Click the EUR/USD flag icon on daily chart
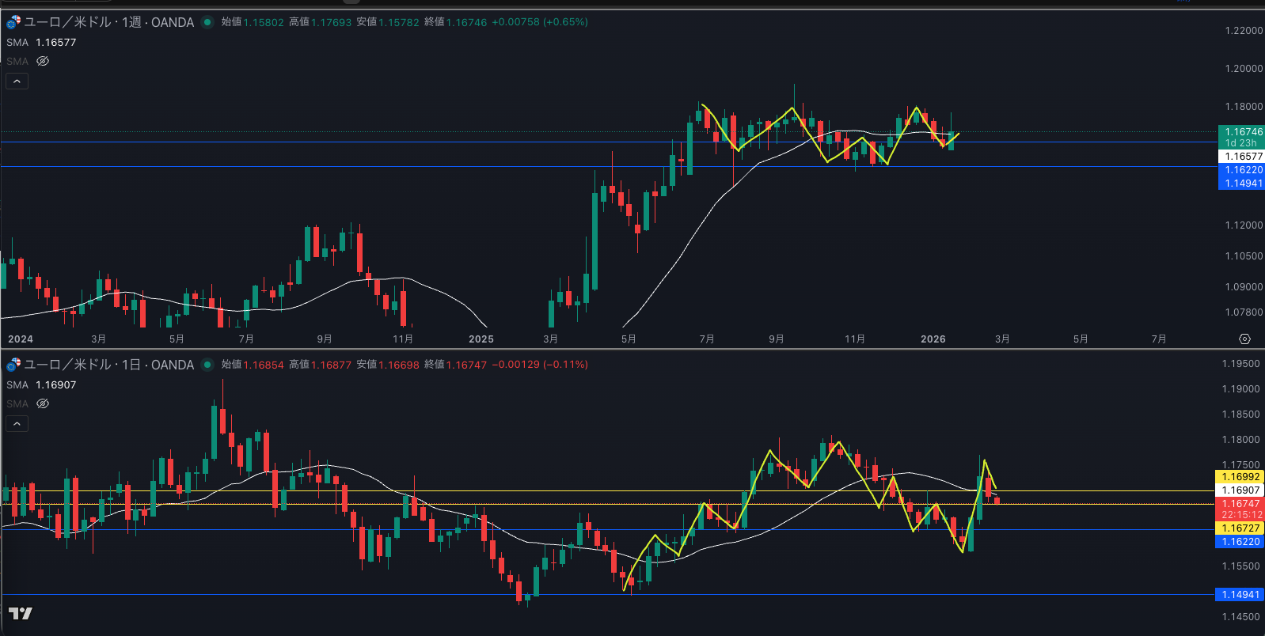The height and width of the screenshot is (636, 1265). click(13, 365)
